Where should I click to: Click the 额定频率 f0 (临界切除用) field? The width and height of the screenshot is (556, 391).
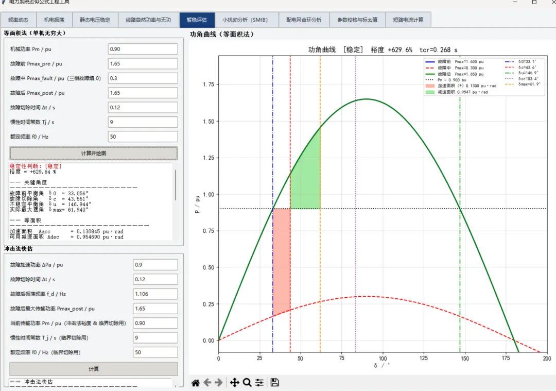155,352
